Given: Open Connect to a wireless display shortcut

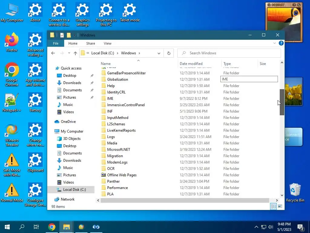Looking at the screenshot, I should coord(59,15).
